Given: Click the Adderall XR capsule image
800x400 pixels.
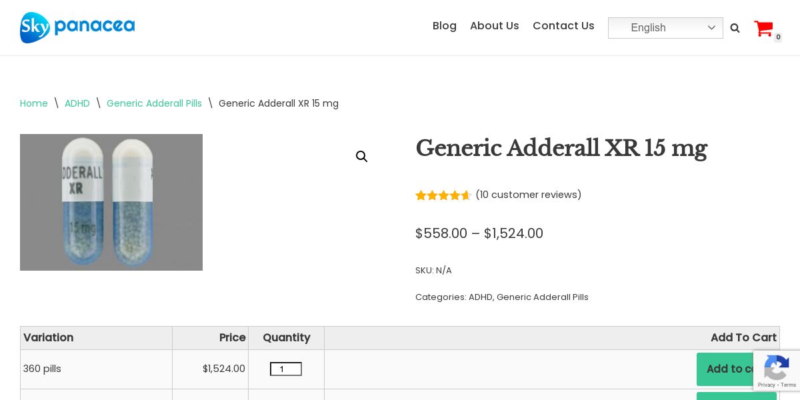Looking at the screenshot, I should pos(111,202).
